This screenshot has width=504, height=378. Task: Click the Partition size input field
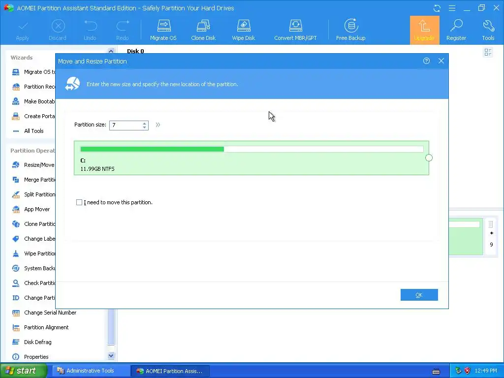point(126,125)
